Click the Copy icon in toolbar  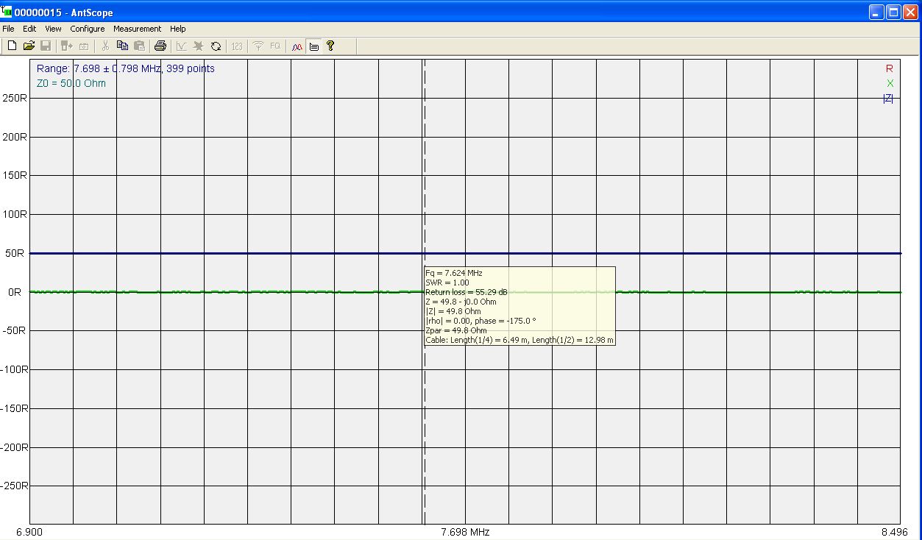[x=122, y=46]
